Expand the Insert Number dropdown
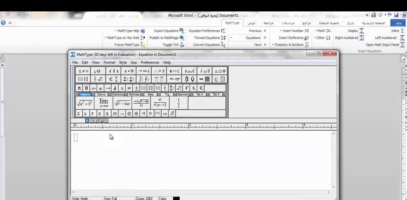 click(294, 31)
